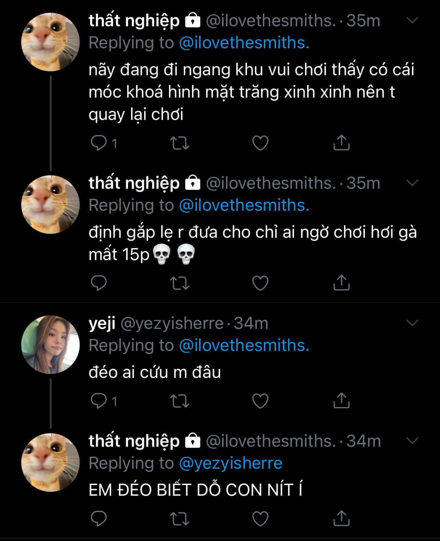
Task: Share the "nãy đang đi ngang" tweet
Action: [x=341, y=143]
